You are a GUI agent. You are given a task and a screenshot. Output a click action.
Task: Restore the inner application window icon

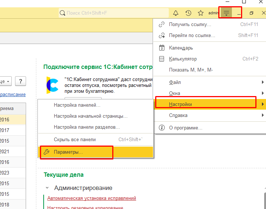pyautogui.click(x=251, y=13)
